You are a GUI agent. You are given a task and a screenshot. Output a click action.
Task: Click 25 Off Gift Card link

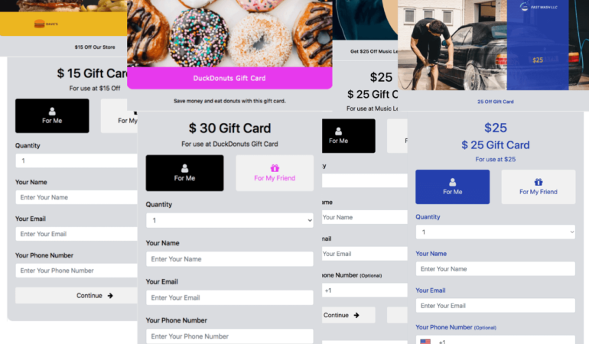[x=495, y=102]
